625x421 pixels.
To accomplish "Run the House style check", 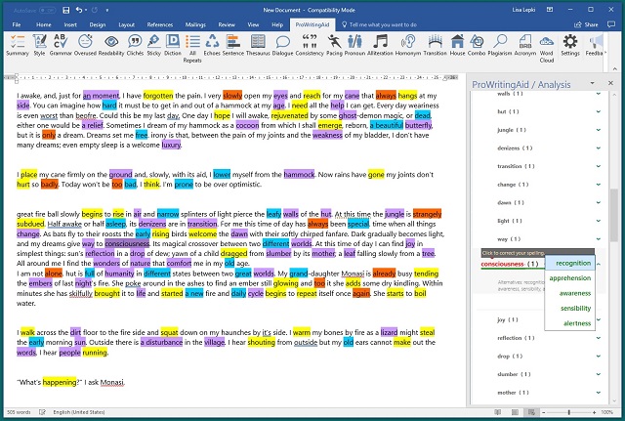I will 458,45.
